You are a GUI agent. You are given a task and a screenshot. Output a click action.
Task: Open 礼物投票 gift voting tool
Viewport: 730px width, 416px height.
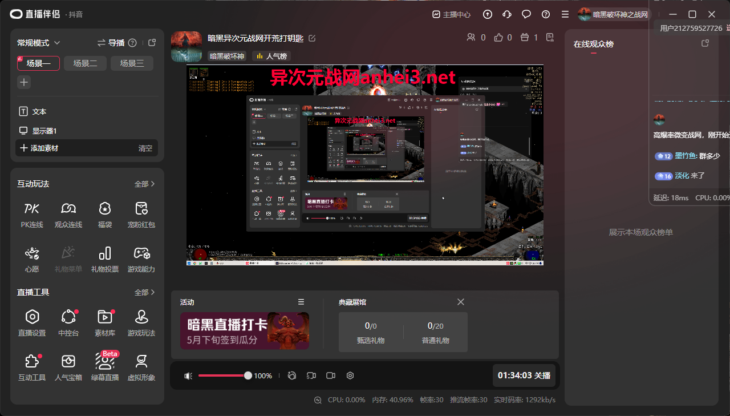105,259
